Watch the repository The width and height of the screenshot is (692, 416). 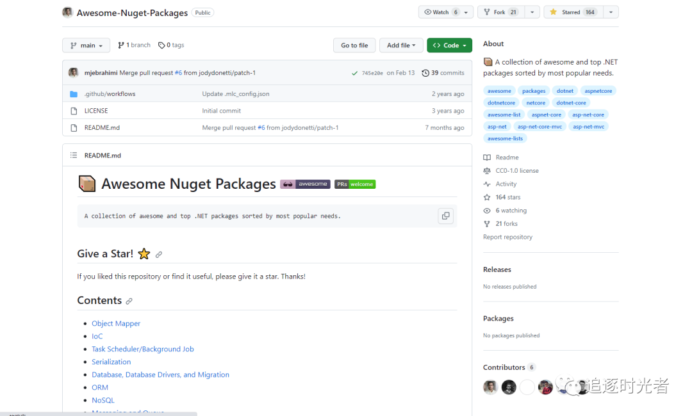[x=440, y=12]
